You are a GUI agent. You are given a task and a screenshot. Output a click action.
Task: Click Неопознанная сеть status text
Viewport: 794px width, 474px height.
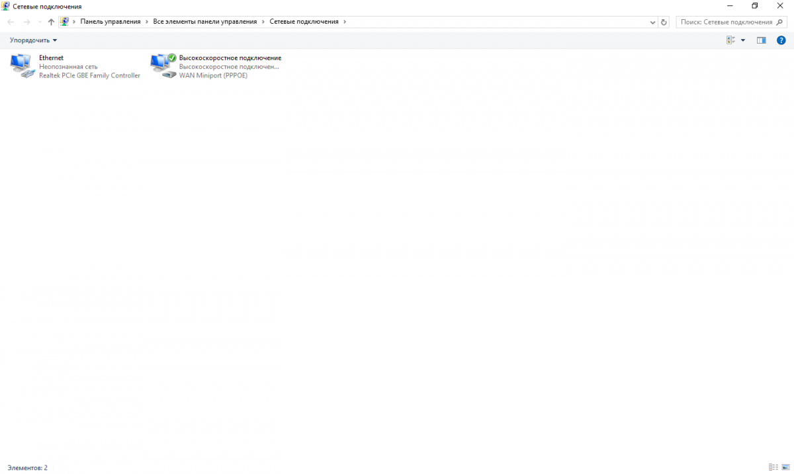[x=68, y=67]
